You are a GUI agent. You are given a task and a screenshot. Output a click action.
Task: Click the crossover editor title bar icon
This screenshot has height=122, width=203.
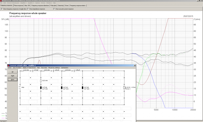tap(8, 66)
